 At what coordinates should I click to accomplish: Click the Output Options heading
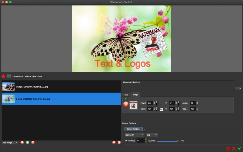pyautogui.click(x=129, y=123)
